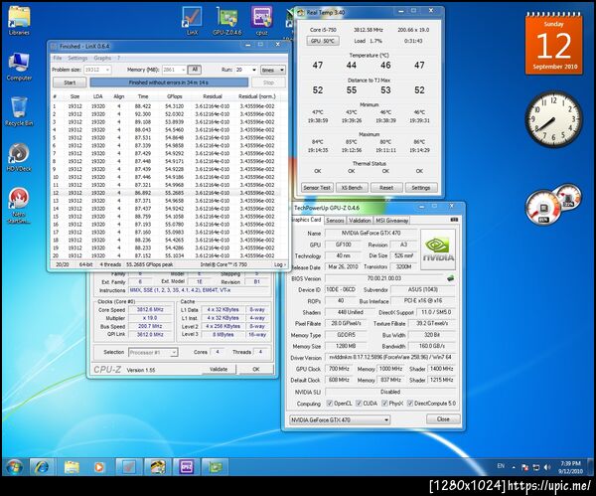Click XS Bench in Real Temp
The height and width of the screenshot is (496, 596).
pyautogui.click(x=352, y=188)
